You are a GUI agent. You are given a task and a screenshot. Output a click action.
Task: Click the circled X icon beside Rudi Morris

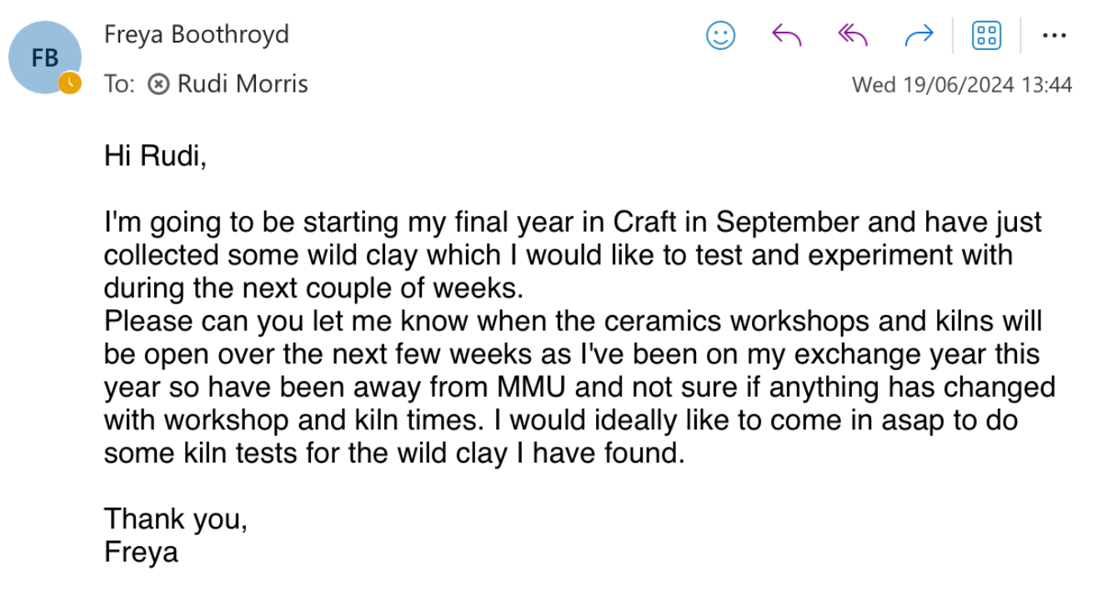point(158,83)
